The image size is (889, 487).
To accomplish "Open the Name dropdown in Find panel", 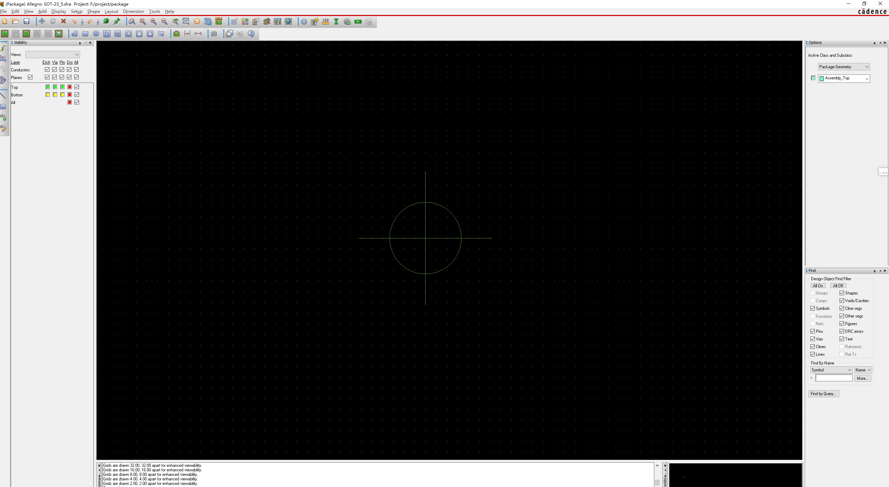I will (863, 370).
